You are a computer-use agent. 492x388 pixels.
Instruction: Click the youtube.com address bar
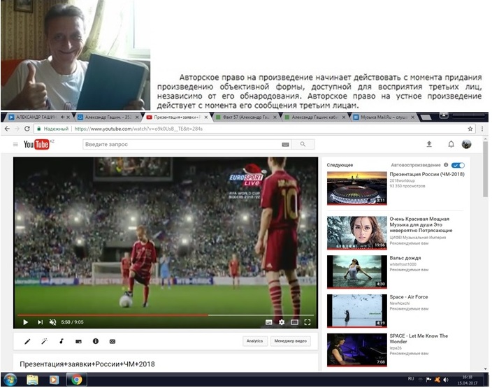254,129
